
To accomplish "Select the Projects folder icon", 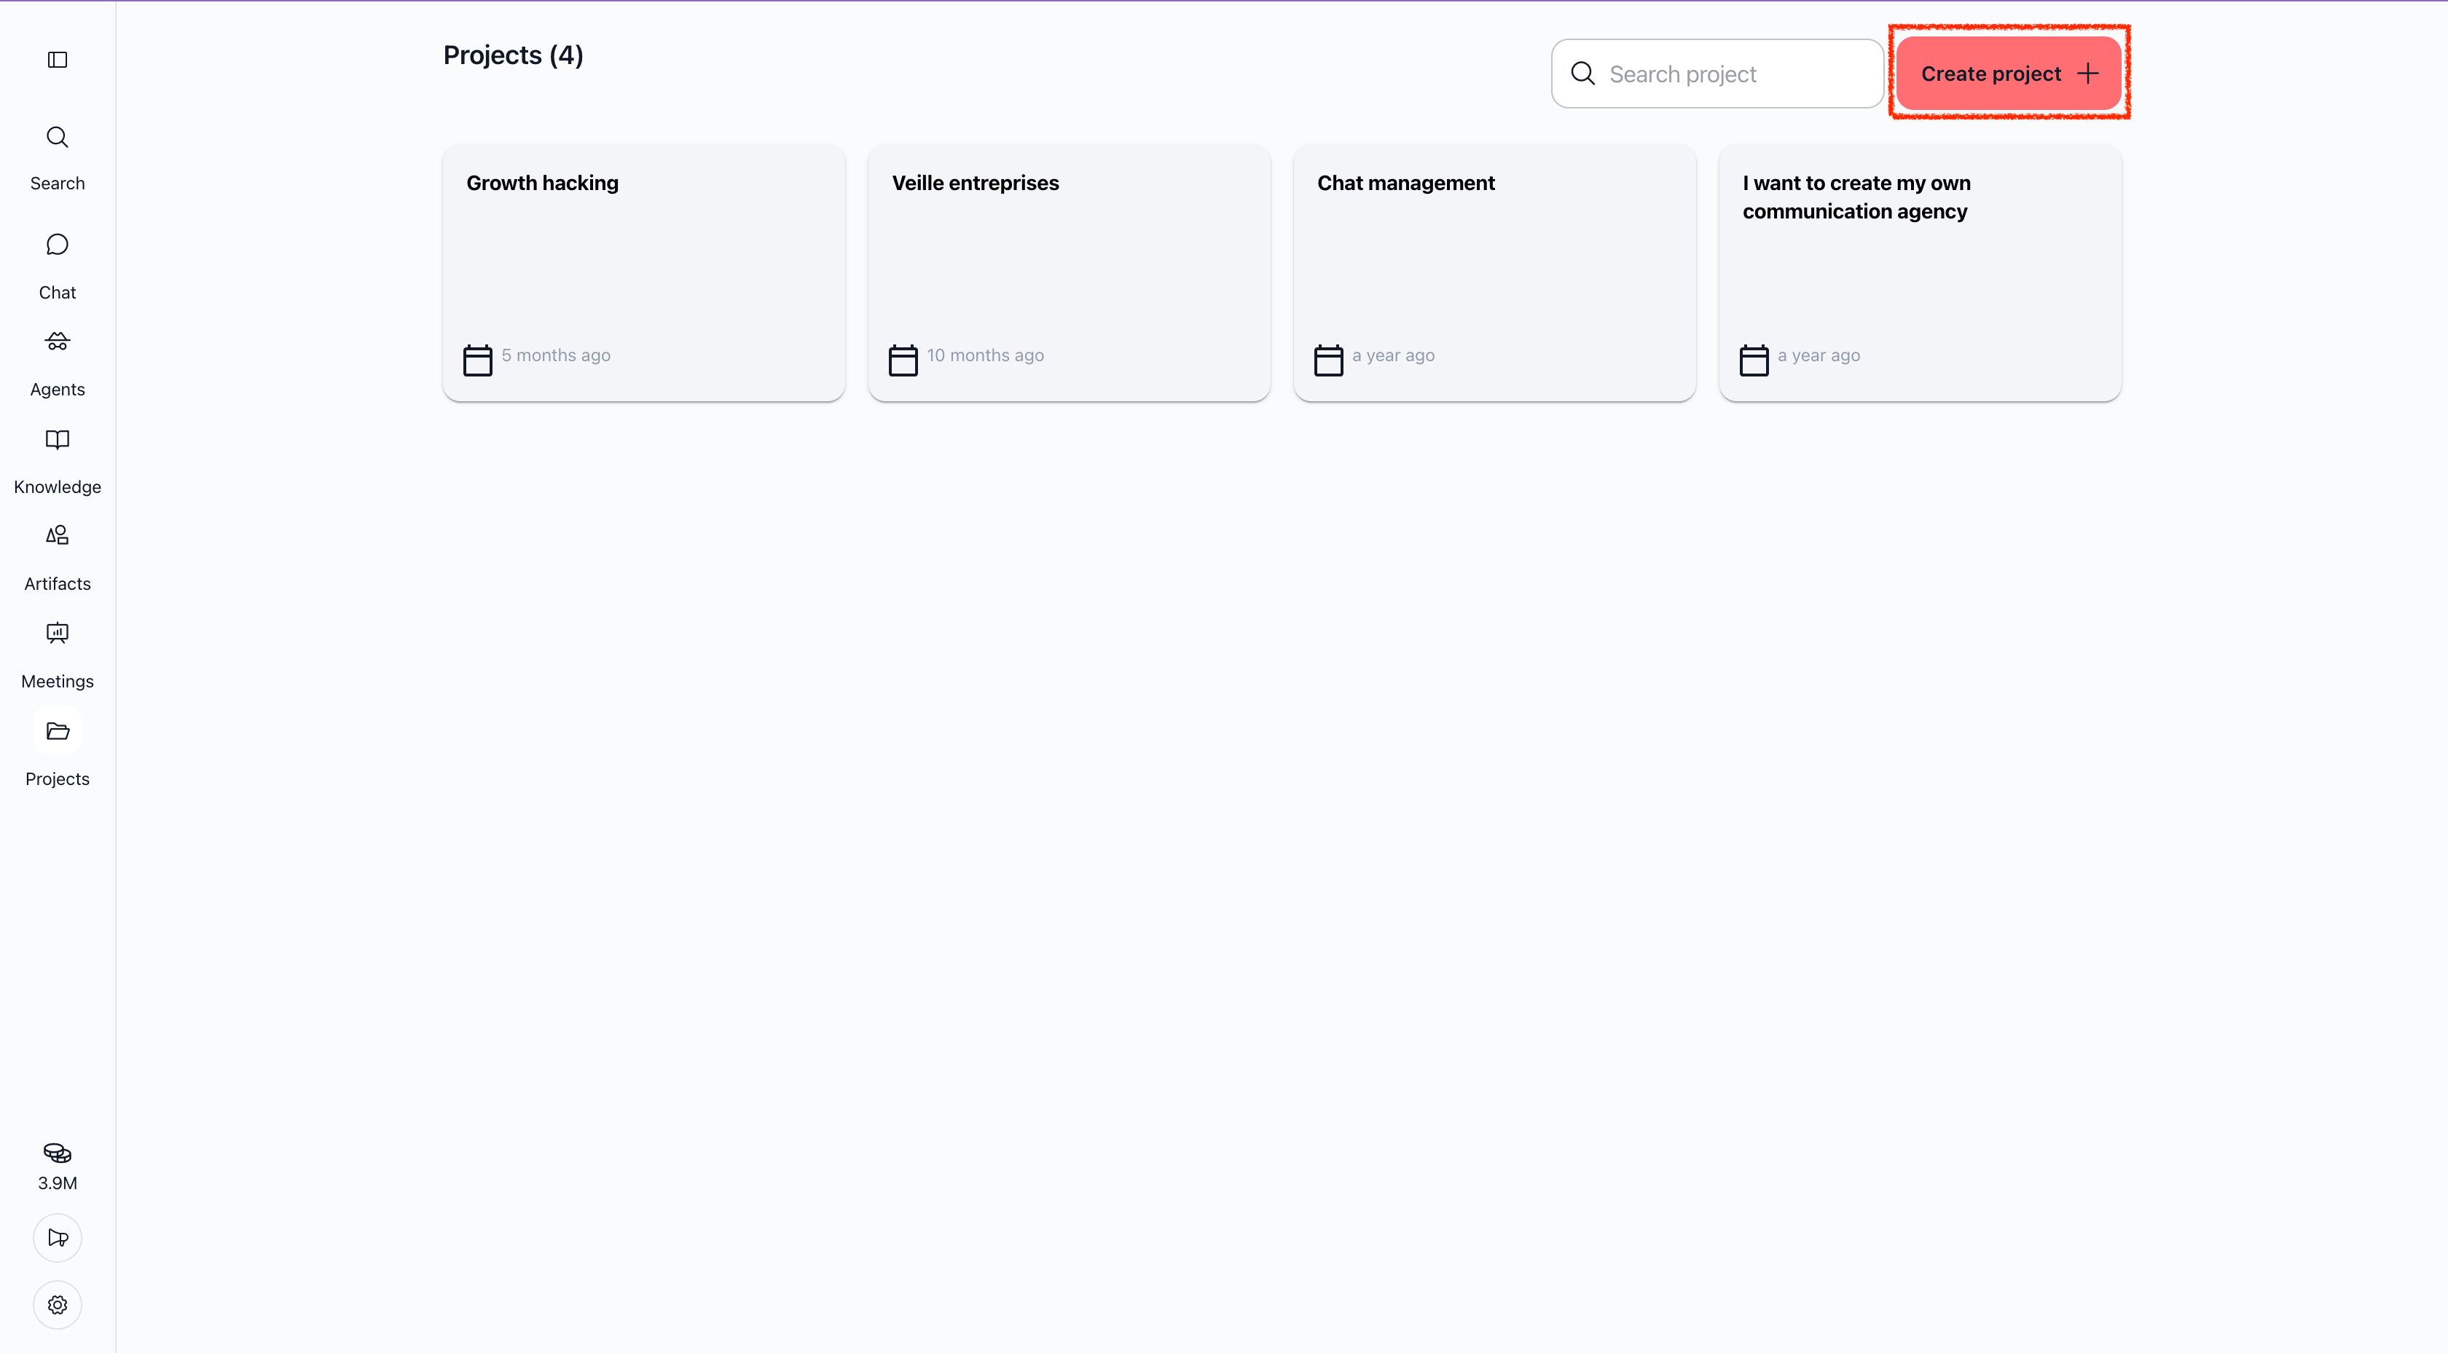I will point(57,730).
